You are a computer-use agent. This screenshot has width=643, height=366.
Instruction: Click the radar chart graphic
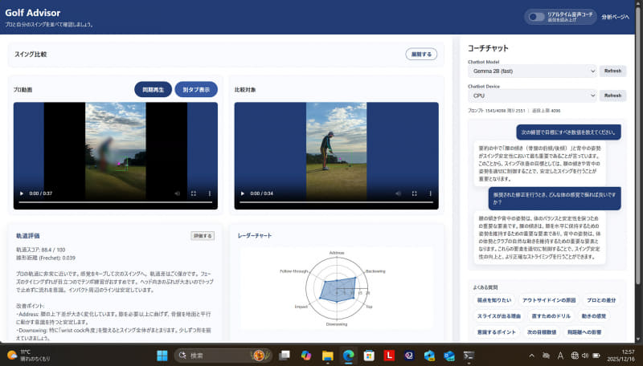click(337, 289)
